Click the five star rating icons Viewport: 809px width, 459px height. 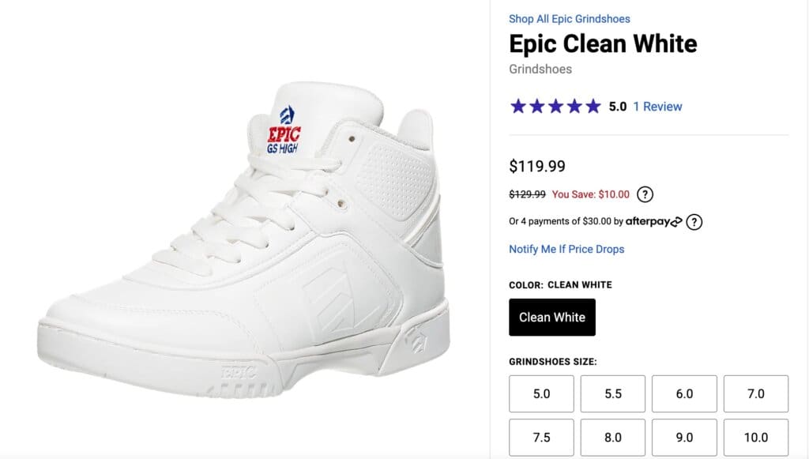[555, 107]
